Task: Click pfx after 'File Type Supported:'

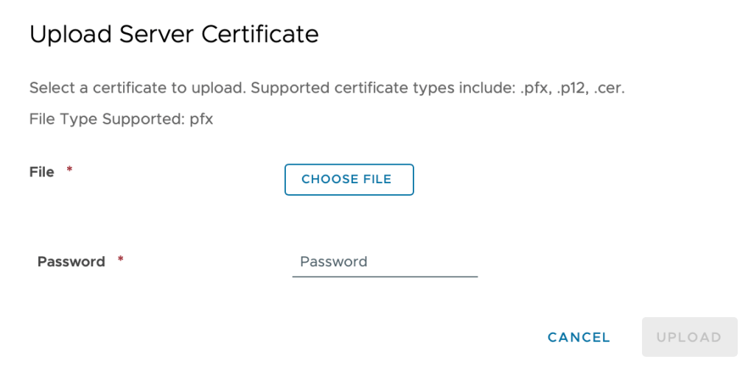Action: pos(201,119)
